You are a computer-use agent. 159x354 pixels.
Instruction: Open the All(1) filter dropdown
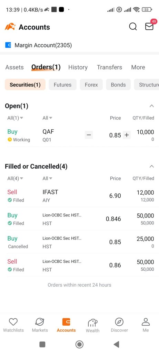pyautogui.click(x=15, y=118)
